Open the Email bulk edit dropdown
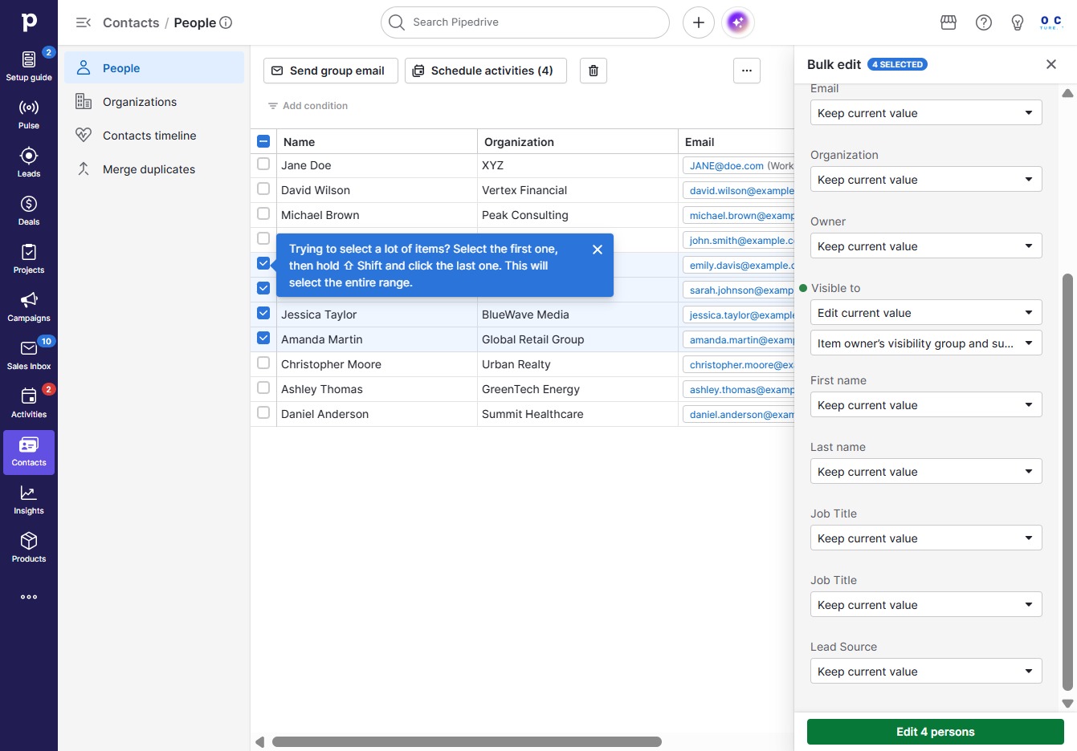This screenshot has height=751, width=1077. [x=926, y=113]
